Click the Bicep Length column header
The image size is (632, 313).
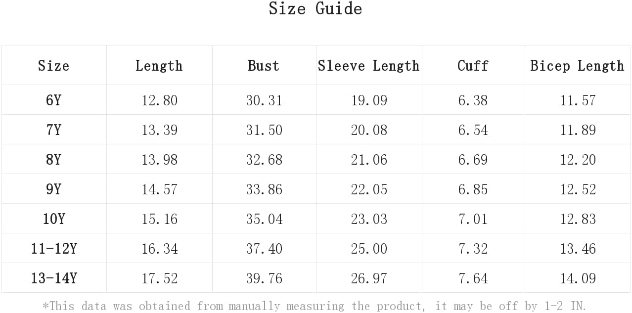tap(577, 66)
